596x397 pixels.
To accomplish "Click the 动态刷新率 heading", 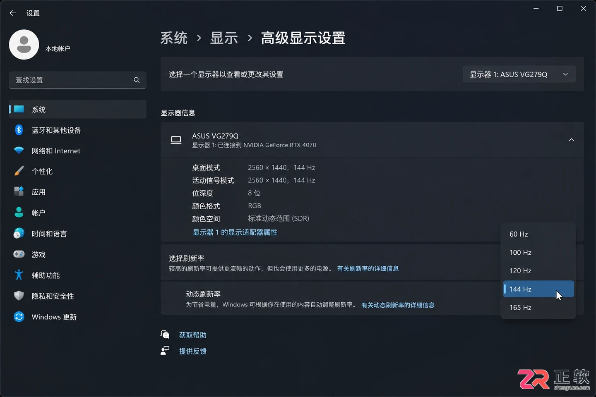I will click(x=203, y=294).
